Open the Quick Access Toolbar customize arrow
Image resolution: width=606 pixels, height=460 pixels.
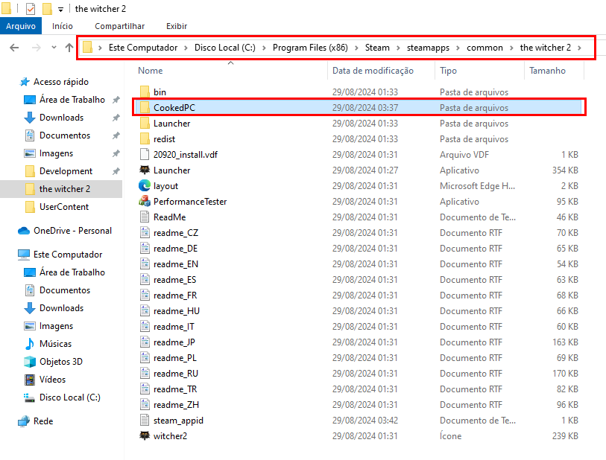pyautogui.click(x=60, y=9)
